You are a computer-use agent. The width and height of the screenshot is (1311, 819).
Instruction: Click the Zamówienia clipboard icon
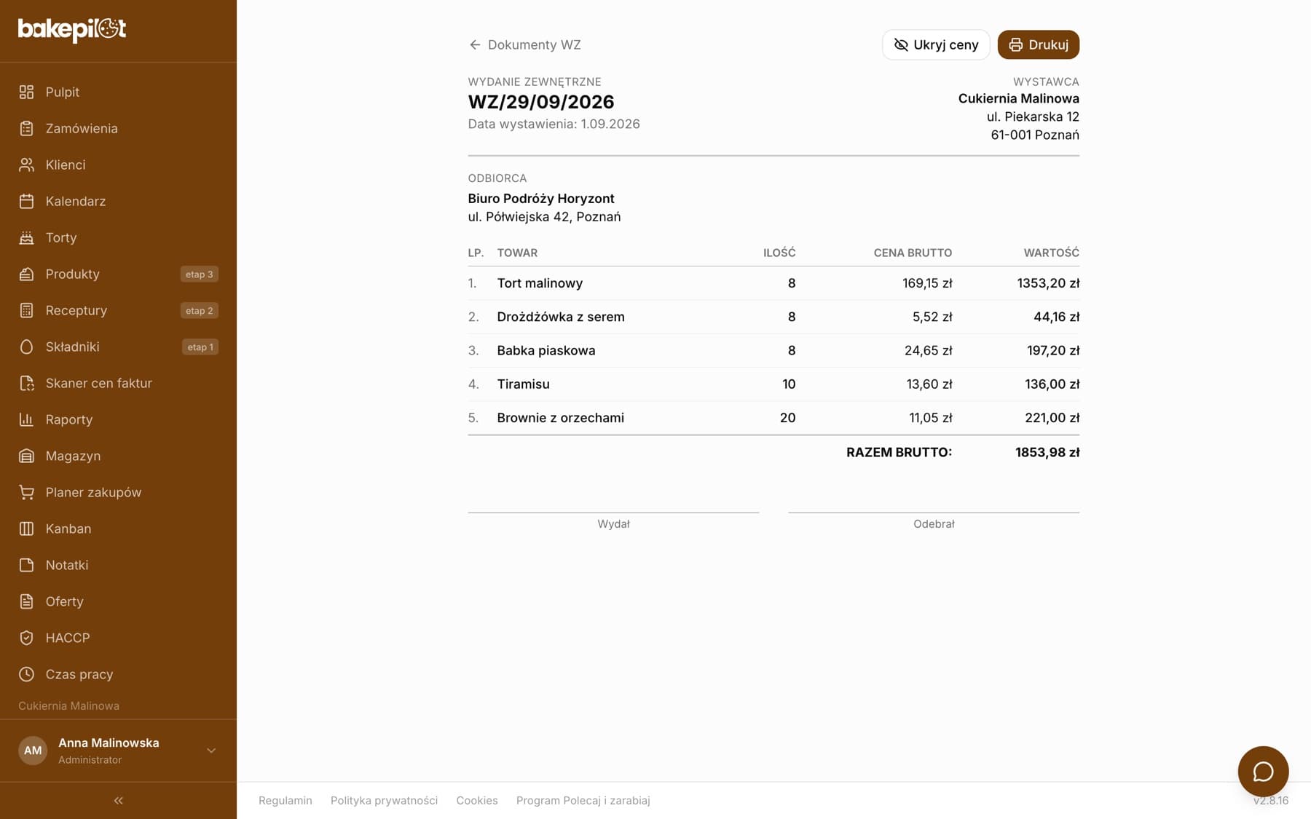pos(26,128)
